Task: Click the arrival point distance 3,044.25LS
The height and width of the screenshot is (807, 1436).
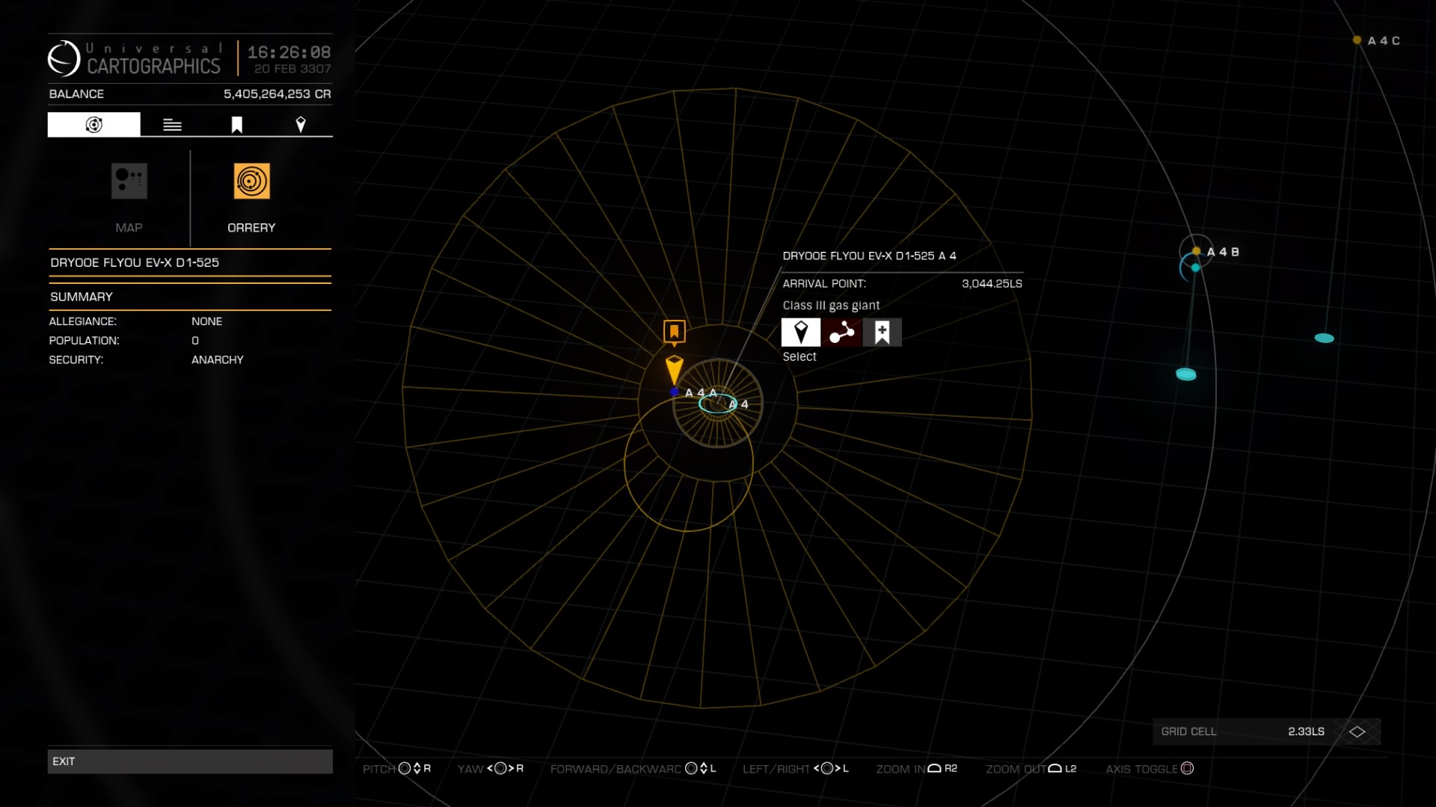Action: (x=992, y=284)
